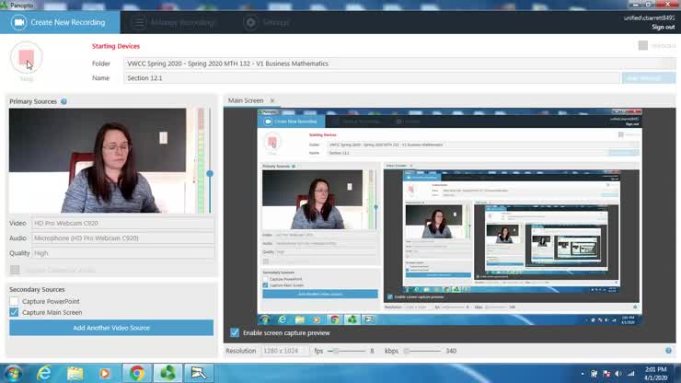The width and height of the screenshot is (681, 383).
Task: Open Internet Explorer from the taskbar
Action: pyautogui.click(x=44, y=373)
